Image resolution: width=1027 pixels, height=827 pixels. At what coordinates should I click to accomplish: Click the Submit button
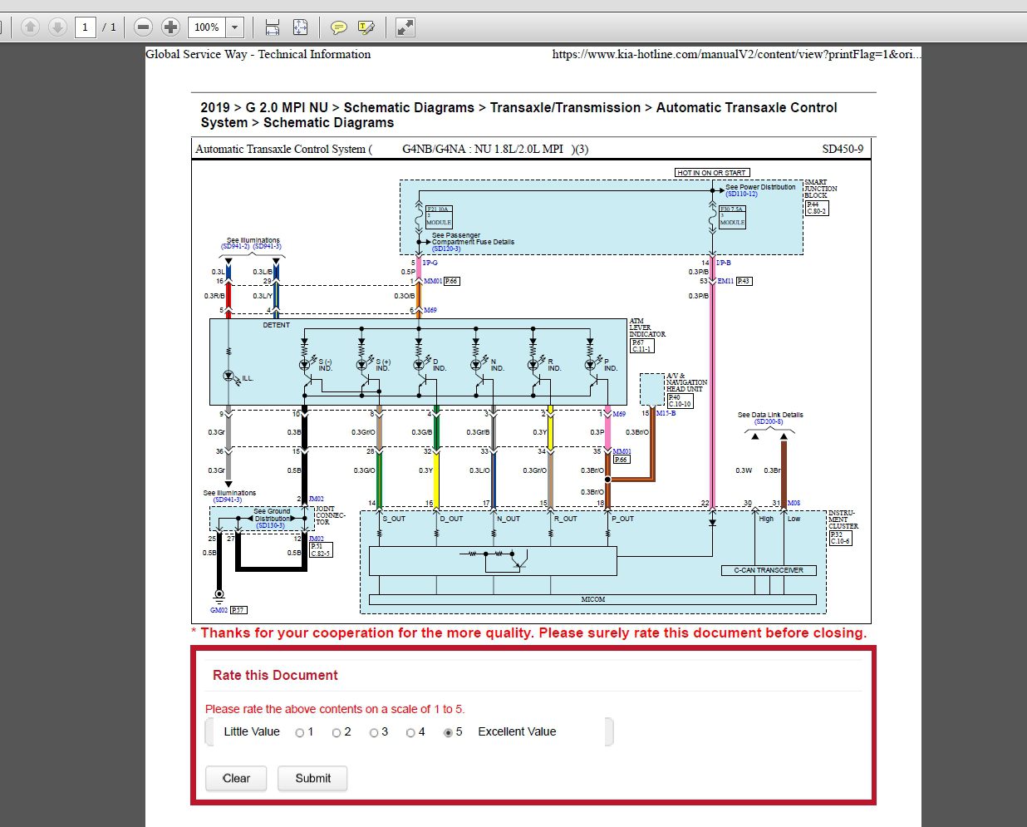click(x=312, y=779)
